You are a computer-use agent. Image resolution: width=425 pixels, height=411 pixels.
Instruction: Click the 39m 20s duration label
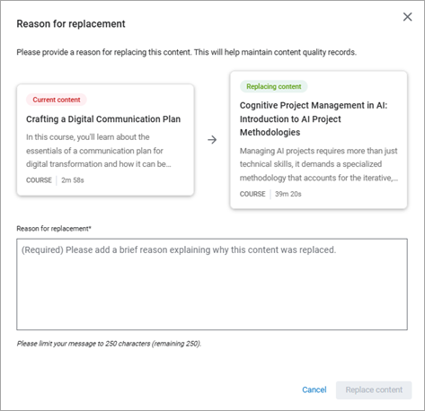click(x=288, y=194)
